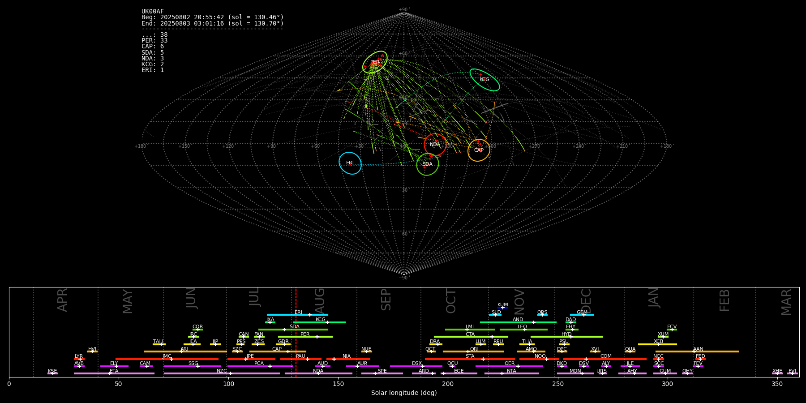Image resolution: width=806 pixels, height=403 pixels.
Task: Click the 'PER: 33' count in the legend
Action: 154,41
